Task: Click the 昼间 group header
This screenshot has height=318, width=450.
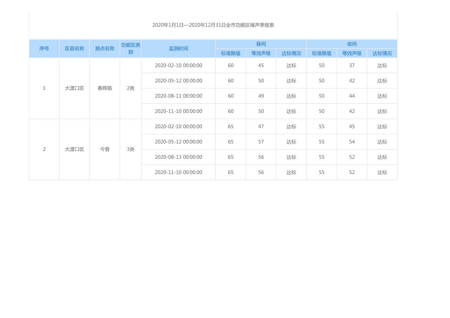Action: pyautogui.click(x=261, y=44)
